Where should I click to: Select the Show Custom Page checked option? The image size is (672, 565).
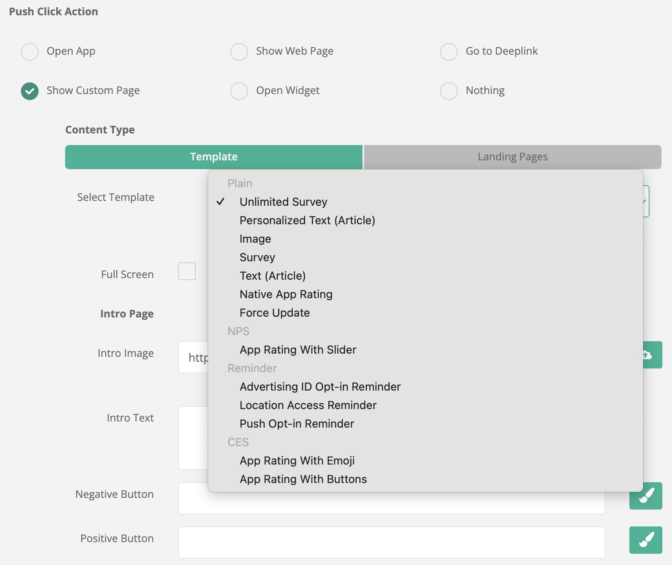click(x=30, y=91)
